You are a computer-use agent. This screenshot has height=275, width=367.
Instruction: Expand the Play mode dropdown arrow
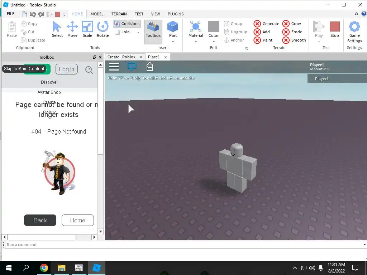click(x=319, y=42)
